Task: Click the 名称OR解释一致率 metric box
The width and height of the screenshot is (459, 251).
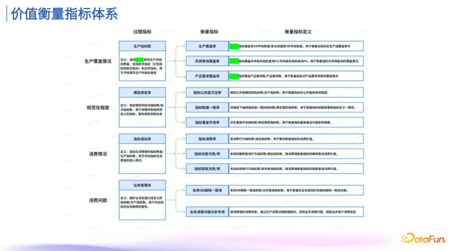Action: pos(207,190)
